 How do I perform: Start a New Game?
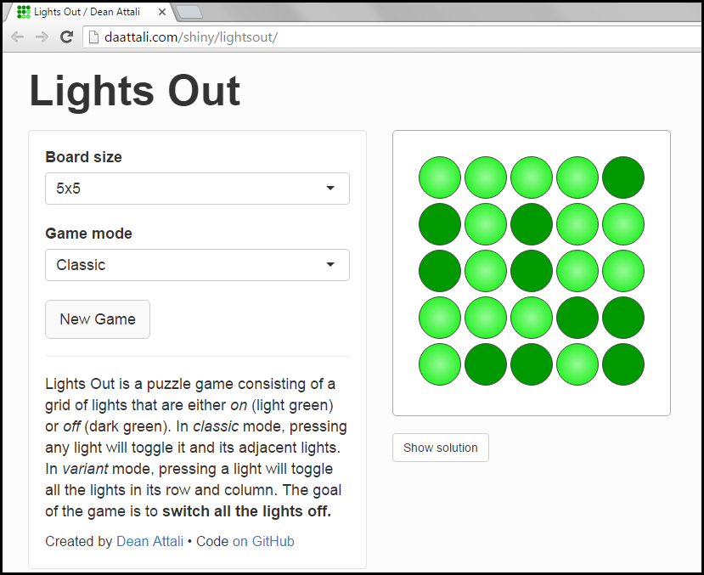click(97, 319)
